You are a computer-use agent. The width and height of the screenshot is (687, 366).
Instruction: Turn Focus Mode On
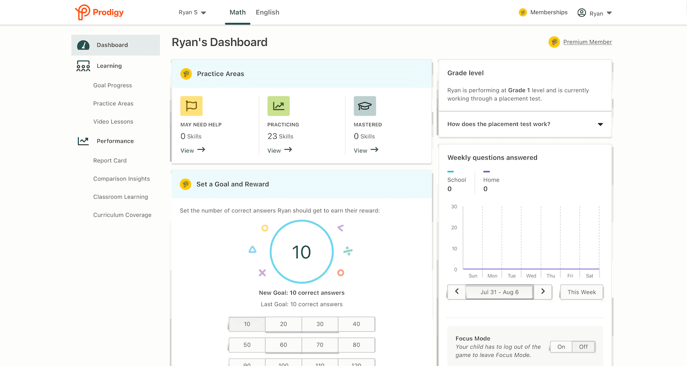click(x=561, y=347)
